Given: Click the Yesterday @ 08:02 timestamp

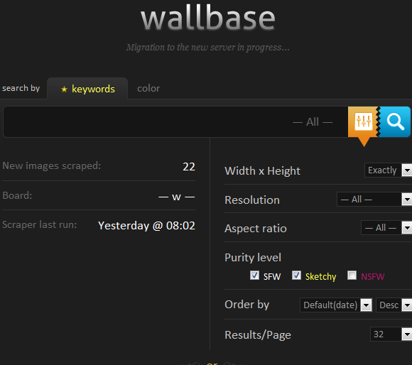Looking at the screenshot, I should pos(146,226).
